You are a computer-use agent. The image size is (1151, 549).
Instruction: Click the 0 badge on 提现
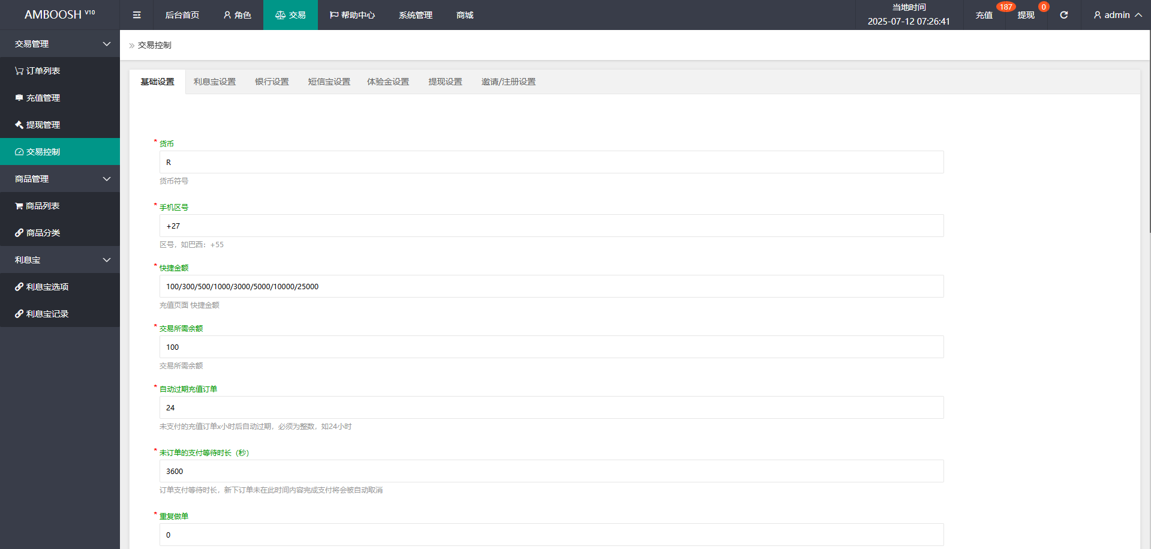(x=1044, y=7)
